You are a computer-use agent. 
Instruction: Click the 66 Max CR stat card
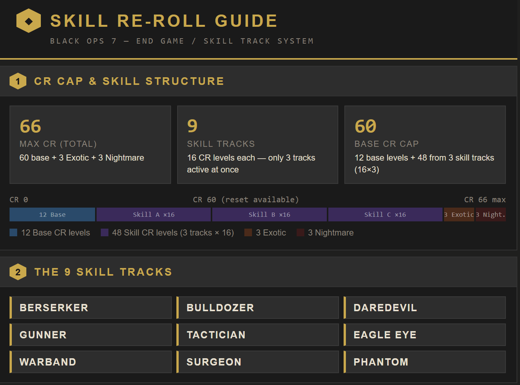click(90, 145)
